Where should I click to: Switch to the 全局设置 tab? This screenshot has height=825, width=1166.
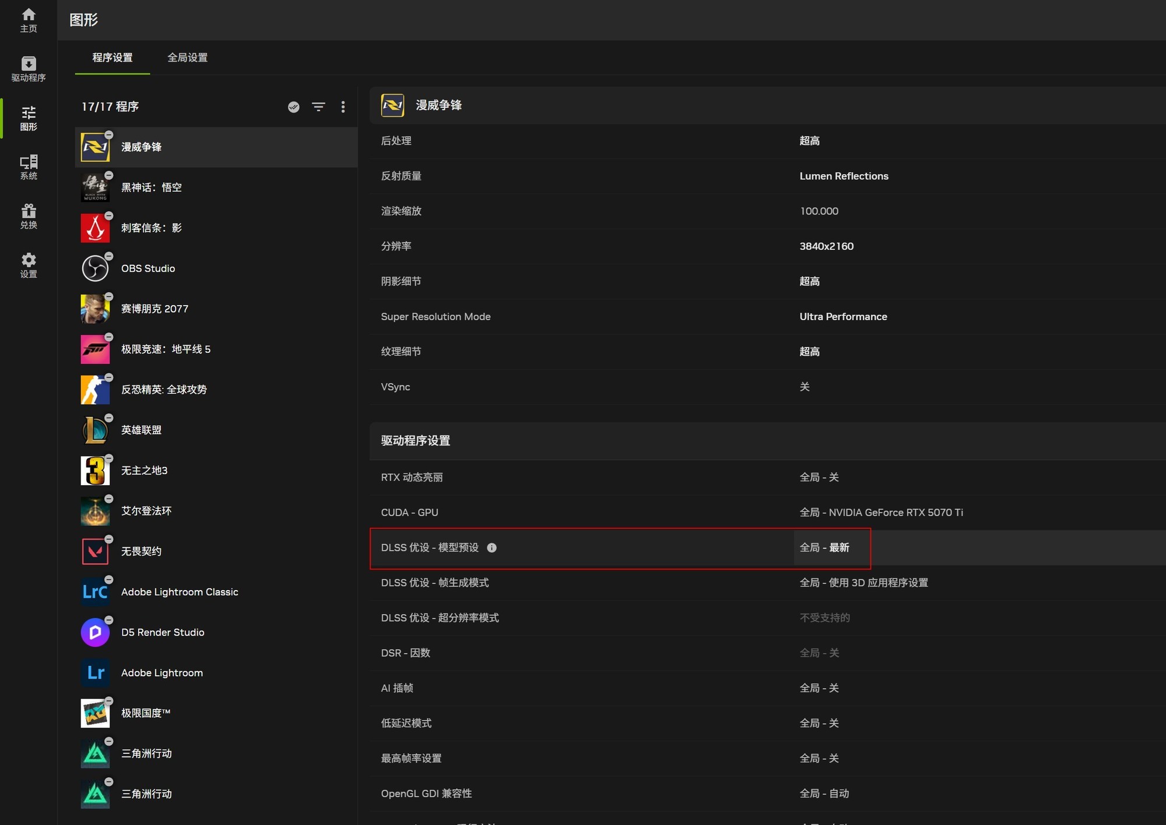pyautogui.click(x=187, y=58)
